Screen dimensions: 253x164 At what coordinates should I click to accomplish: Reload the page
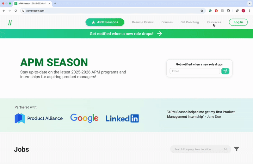[15, 11]
